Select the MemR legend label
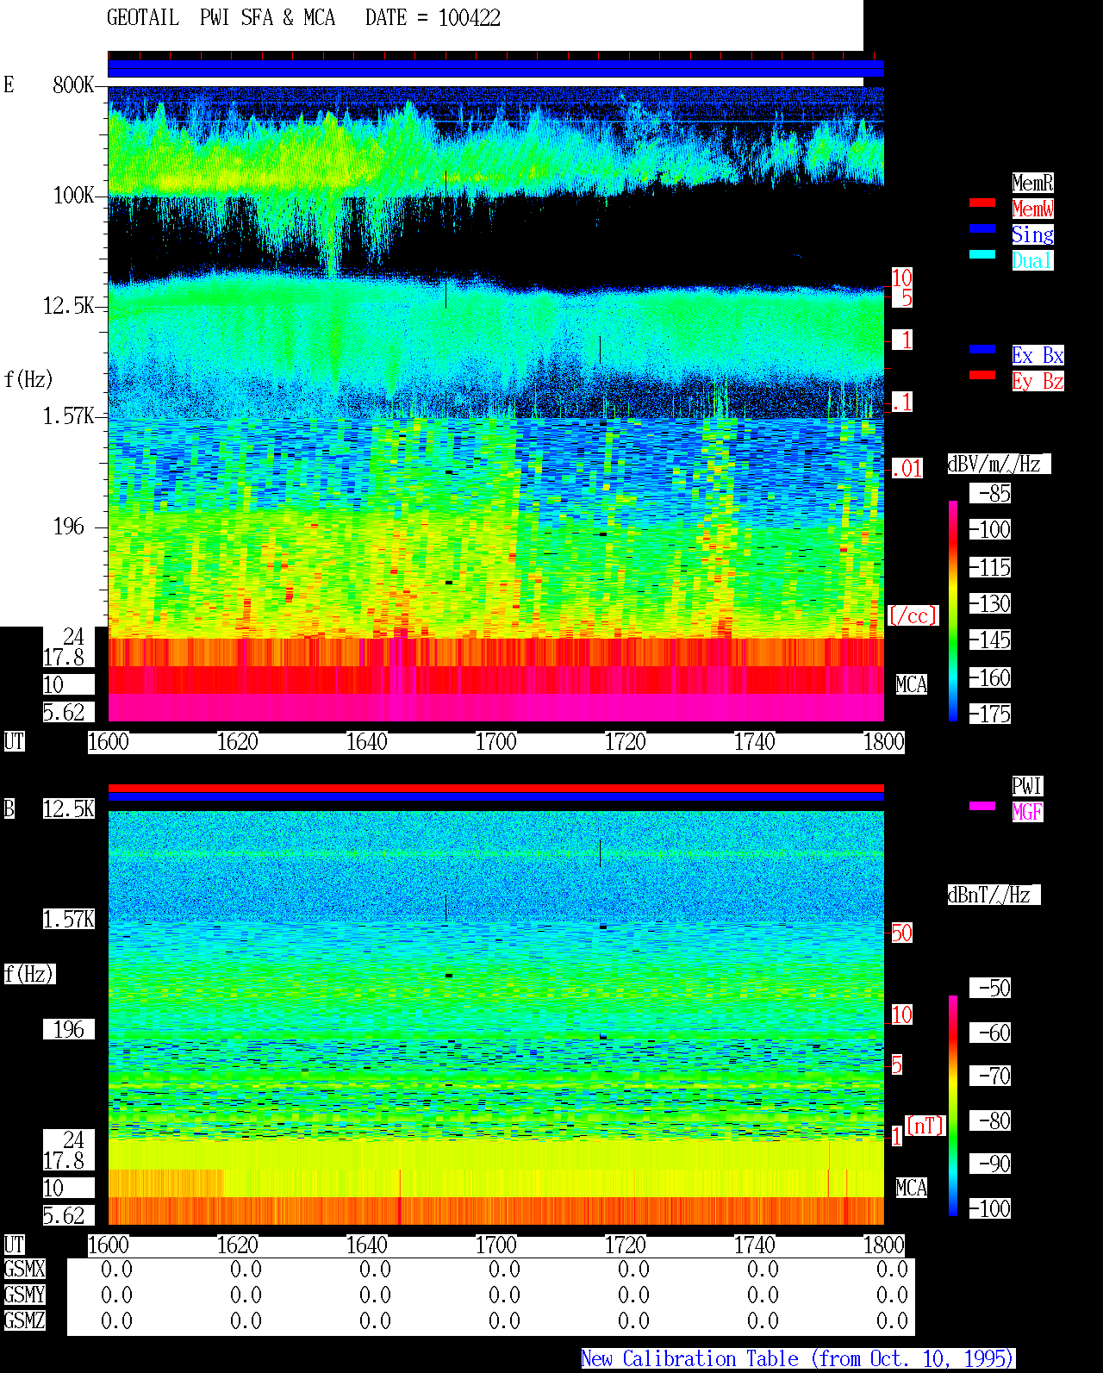The image size is (1103, 1373). point(1032,183)
